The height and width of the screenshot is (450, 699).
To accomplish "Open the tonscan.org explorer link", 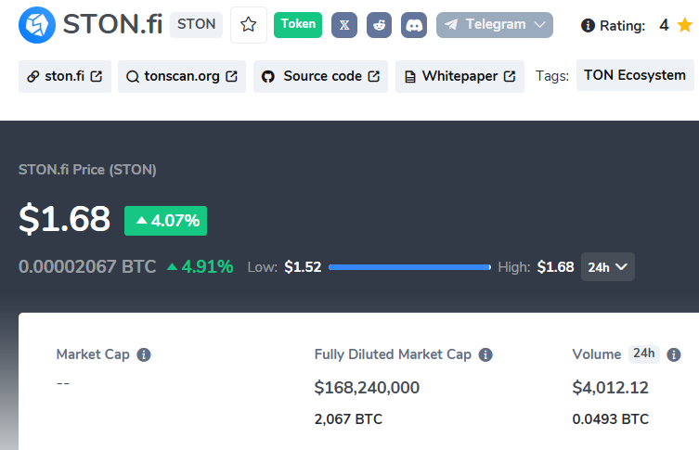I will click(182, 77).
